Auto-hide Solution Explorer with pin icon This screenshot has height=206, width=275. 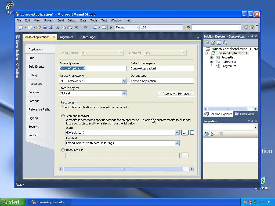[x=252, y=36]
